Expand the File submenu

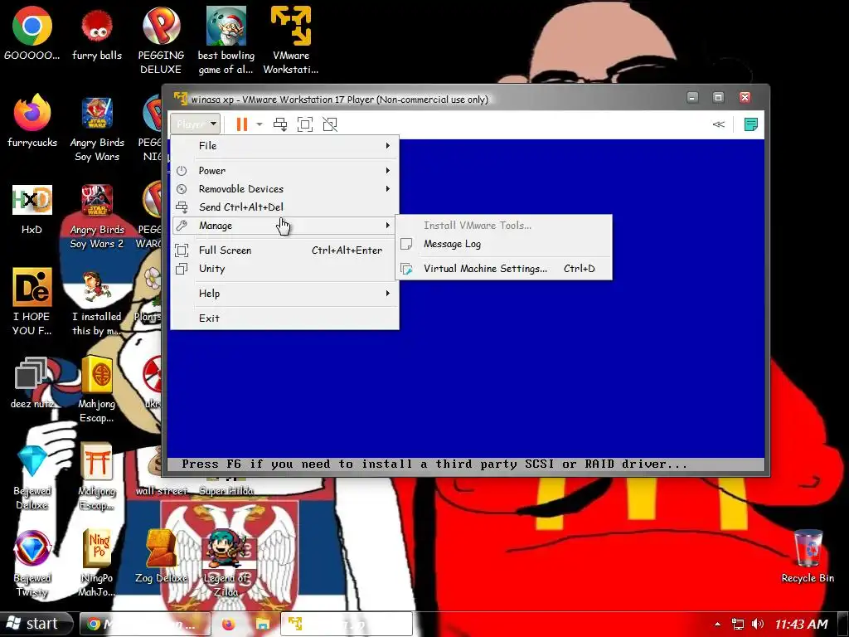285,146
